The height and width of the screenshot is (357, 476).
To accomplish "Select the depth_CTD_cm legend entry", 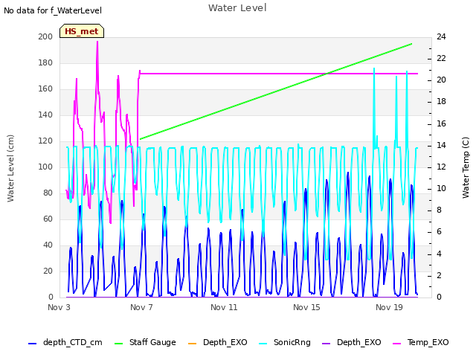I will coord(65,342).
